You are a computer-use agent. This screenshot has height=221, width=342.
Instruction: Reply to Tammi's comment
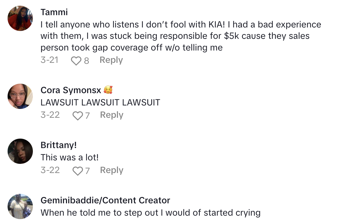[x=111, y=60]
